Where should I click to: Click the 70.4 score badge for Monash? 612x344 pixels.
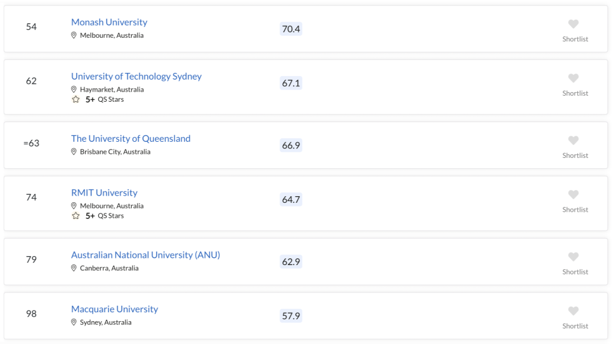click(x=291, y=29)
